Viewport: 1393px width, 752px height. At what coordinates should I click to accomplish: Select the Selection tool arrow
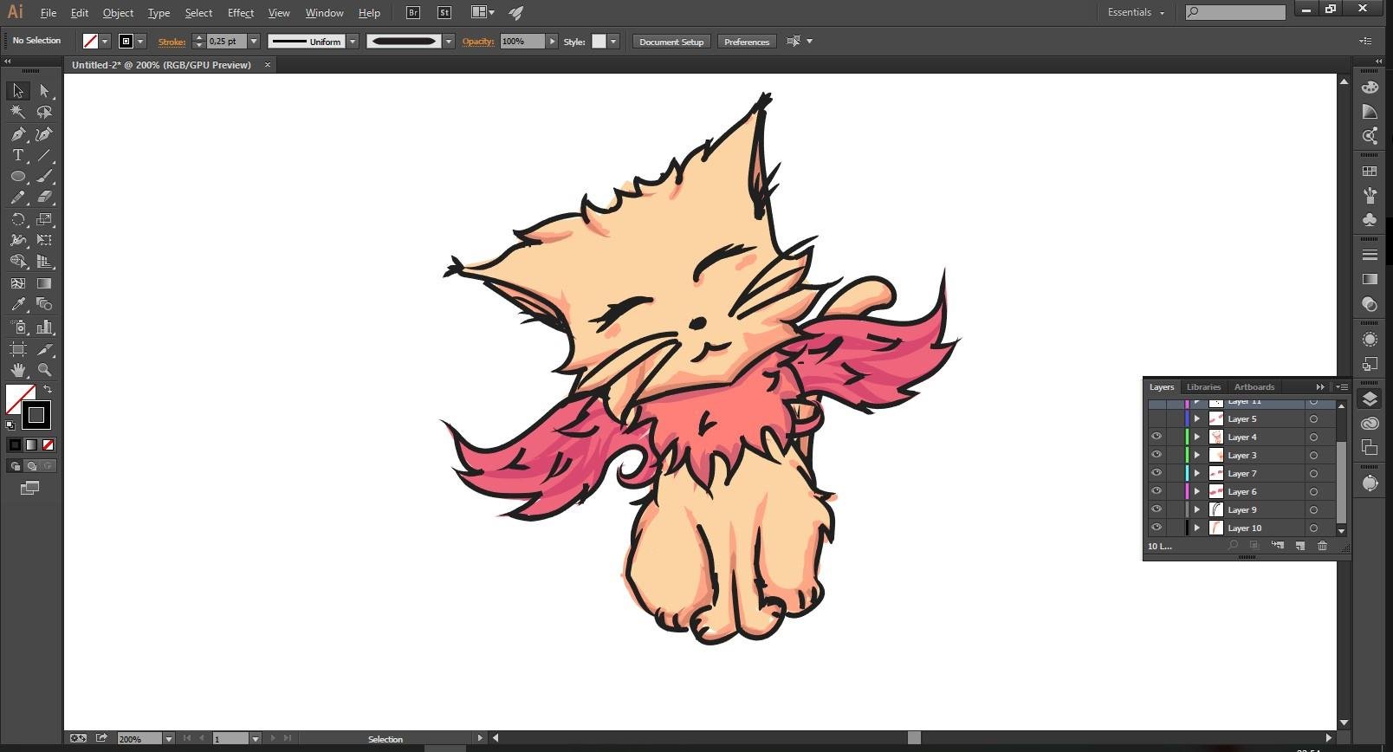point(18,91)
